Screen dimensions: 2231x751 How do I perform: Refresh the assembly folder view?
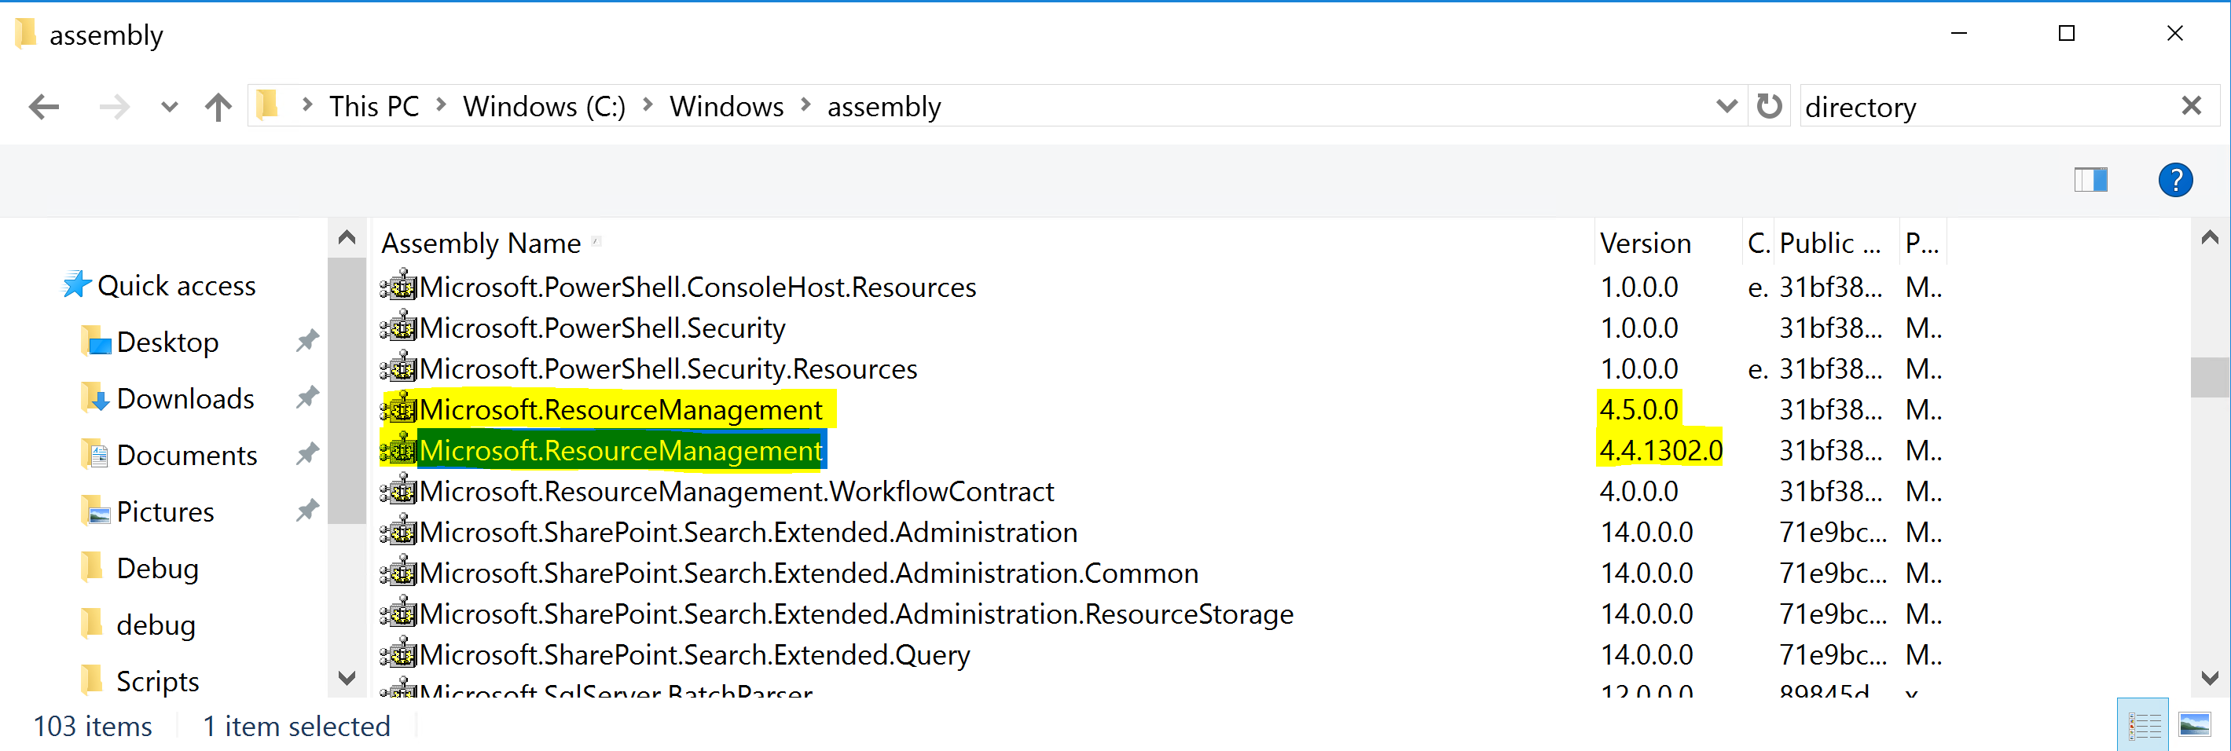point(1768,106)
